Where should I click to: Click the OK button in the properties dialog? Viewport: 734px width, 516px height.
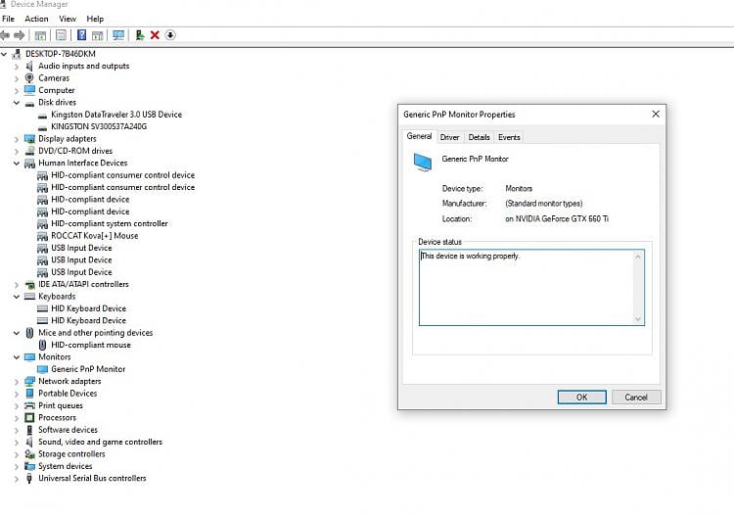(x=581, y=398)
